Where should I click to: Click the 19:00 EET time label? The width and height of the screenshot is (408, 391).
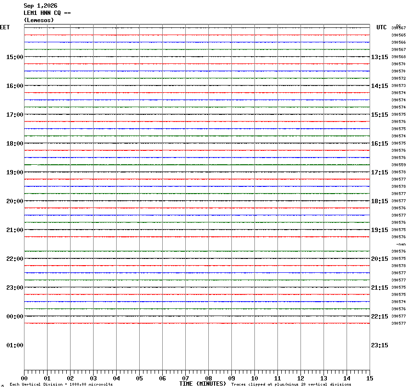(14, 172)
